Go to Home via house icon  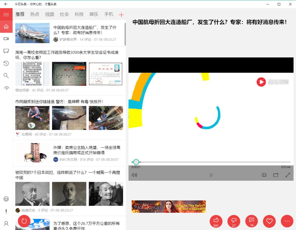coord(6,27)
